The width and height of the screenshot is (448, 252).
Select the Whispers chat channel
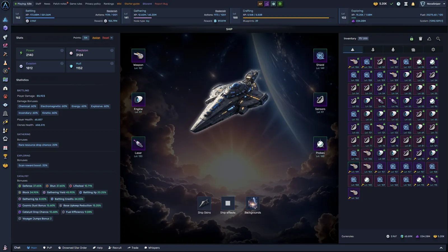click(152, 248)
